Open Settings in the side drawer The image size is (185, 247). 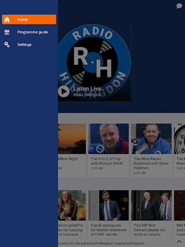[29, 44]
